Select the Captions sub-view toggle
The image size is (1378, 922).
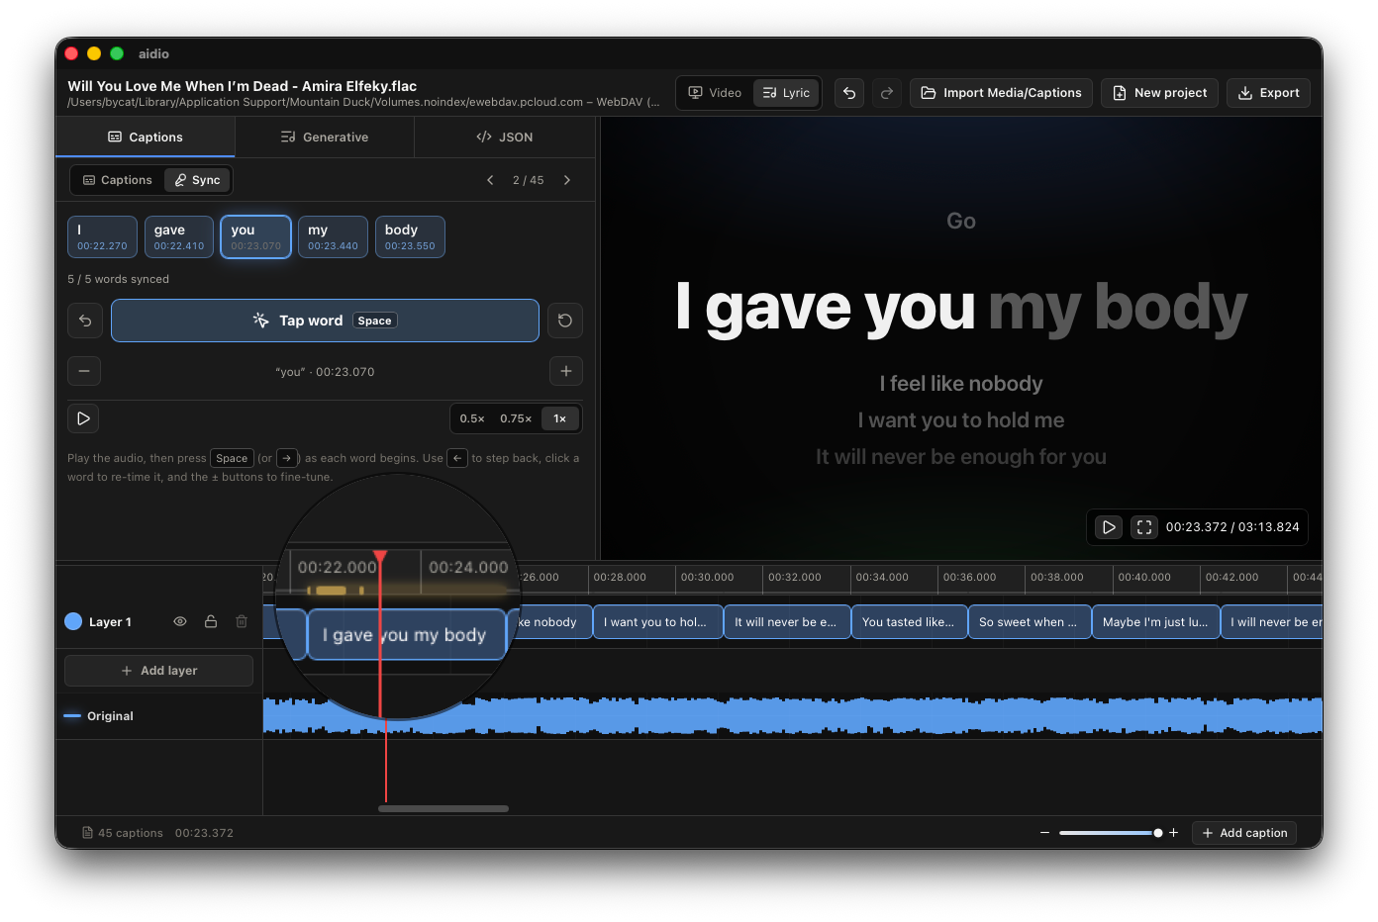click(118, 180)
